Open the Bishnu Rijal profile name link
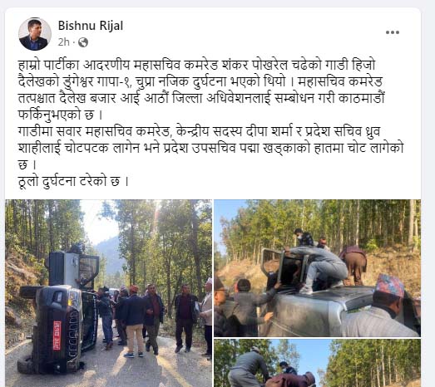 click(x=91, y=26)
